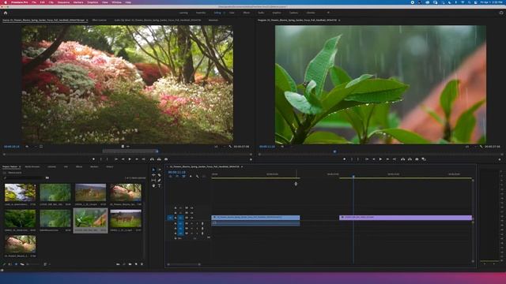Select the purple clip in the timeline
Viewport: 506px width, 284px height.
(406, 218)
